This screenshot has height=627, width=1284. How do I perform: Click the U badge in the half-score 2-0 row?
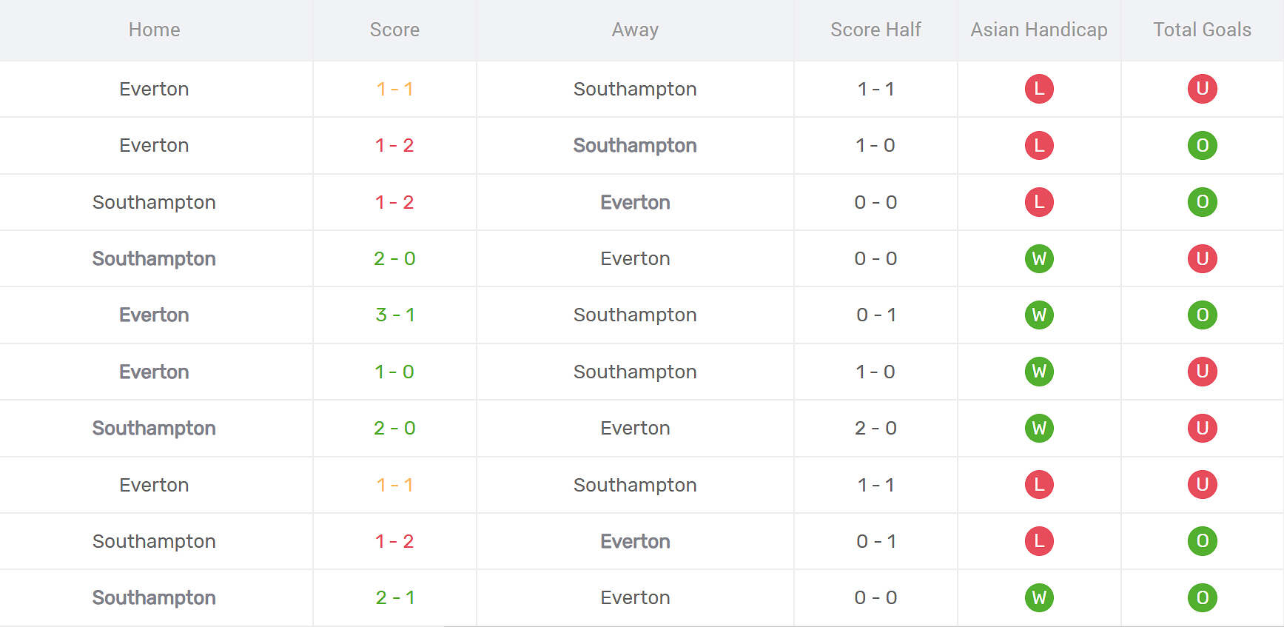coord(1202,428)
